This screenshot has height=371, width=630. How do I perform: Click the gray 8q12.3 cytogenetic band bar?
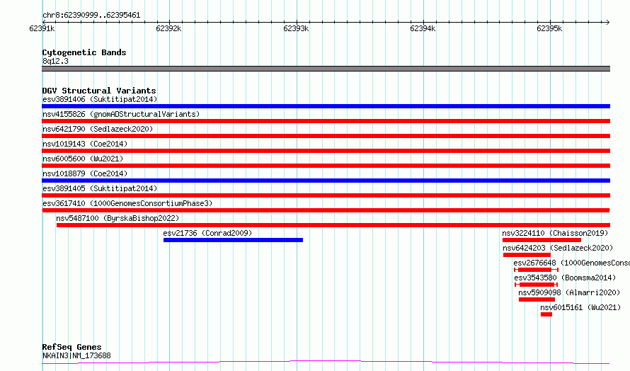point(326,69)
